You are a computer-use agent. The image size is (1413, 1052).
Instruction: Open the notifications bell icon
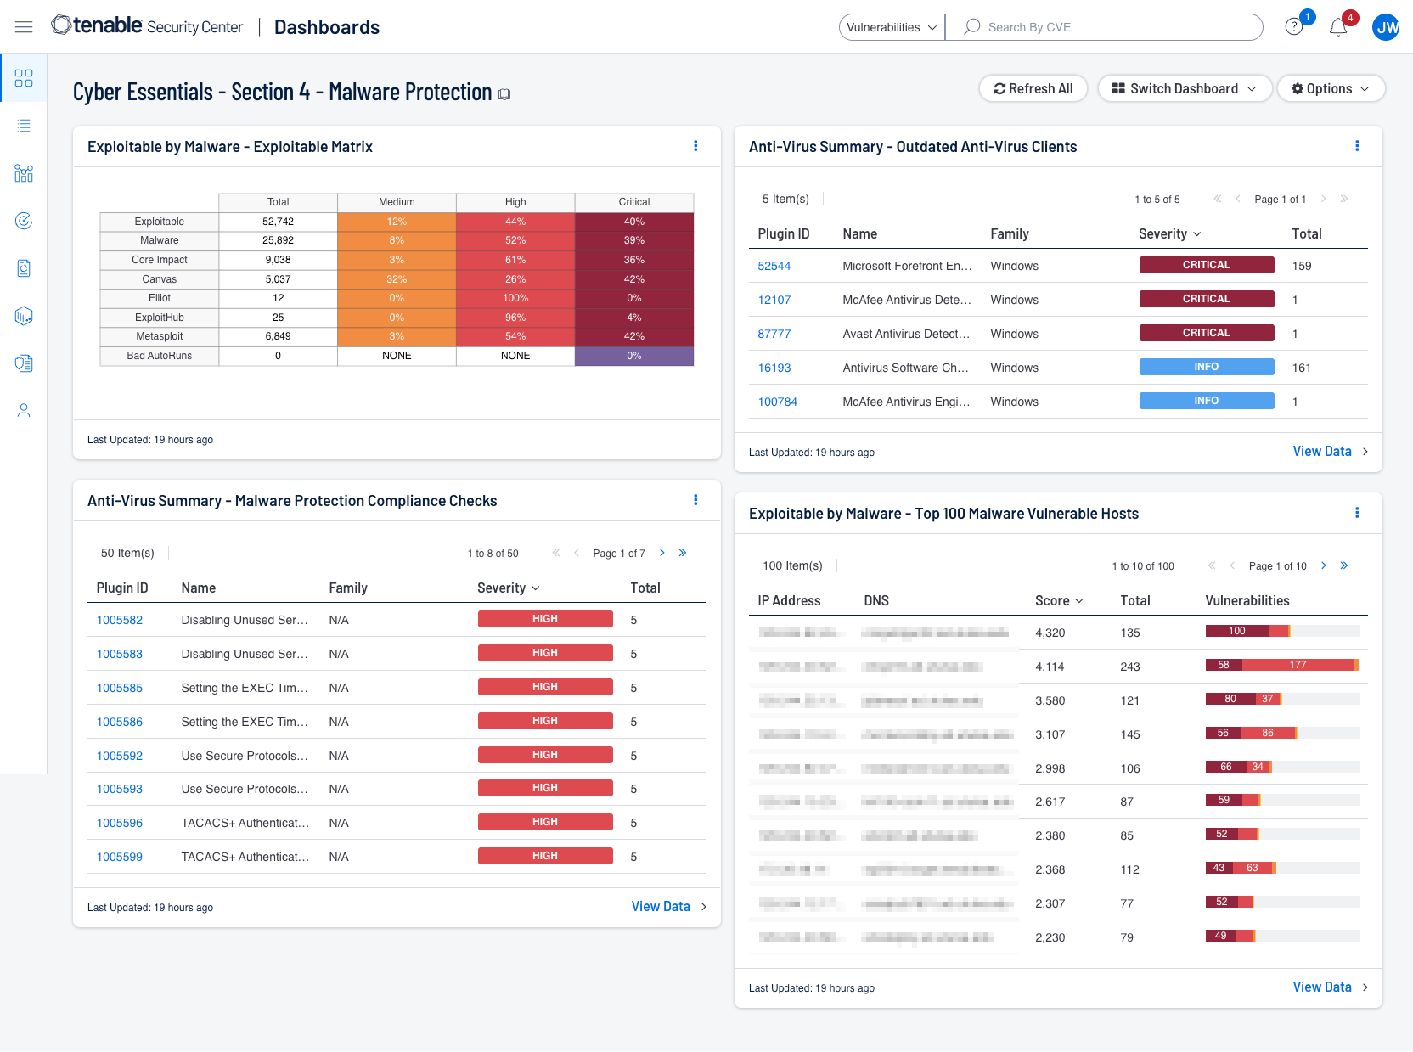(x=1338, y=28)
